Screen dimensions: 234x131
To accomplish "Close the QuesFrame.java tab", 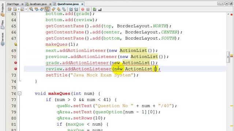I will coord(82,4).
